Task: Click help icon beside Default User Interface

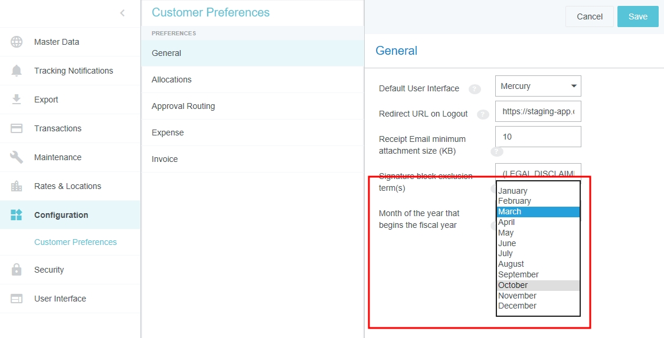Action: (x=474, y=89)
